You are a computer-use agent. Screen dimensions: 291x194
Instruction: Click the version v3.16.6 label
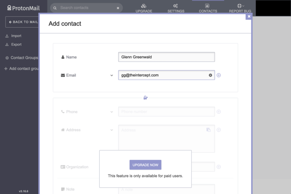[x=24, y=191]
